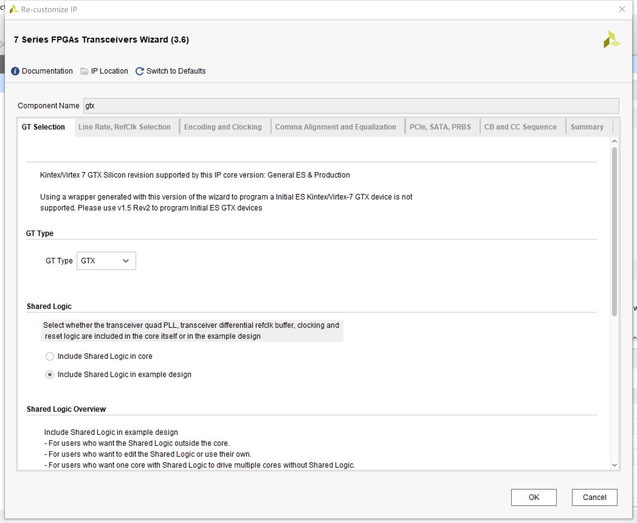Click the Kintex/Virtex 7 GTX Silicon revision text
637x523 pixels.
pos(195,175)
